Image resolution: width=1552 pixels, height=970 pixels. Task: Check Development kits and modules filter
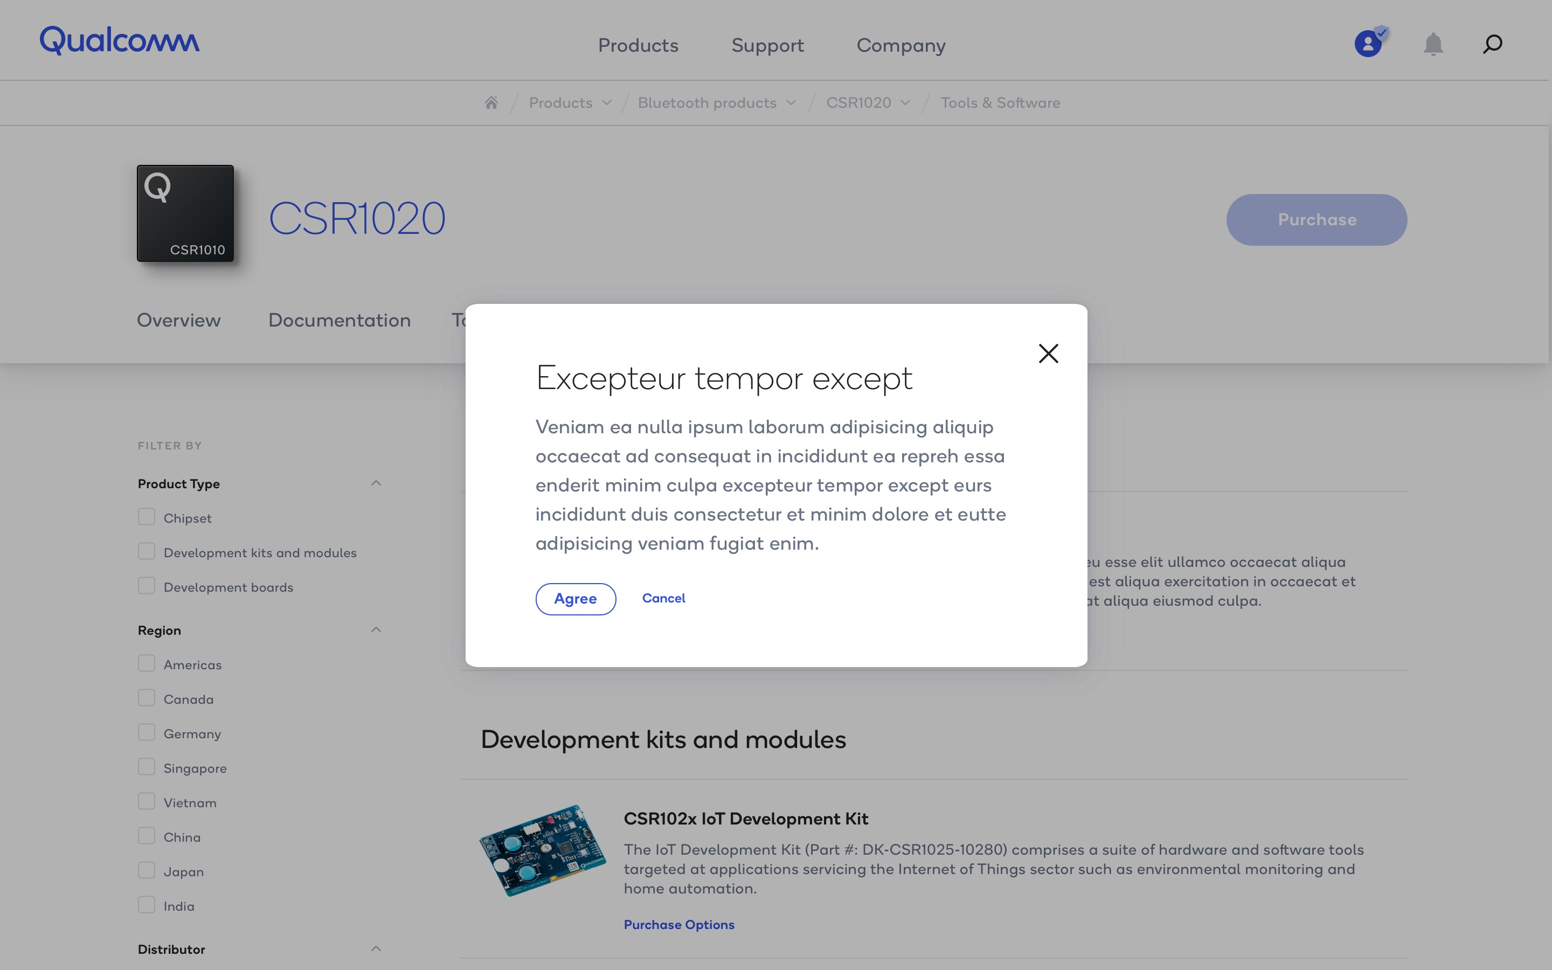[147, 552]
